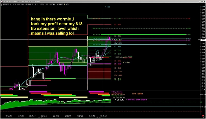The height and width of the screenshot is (119, 206).
Task: Click the "< 1.5322" current price label
Action: [117, 39]
